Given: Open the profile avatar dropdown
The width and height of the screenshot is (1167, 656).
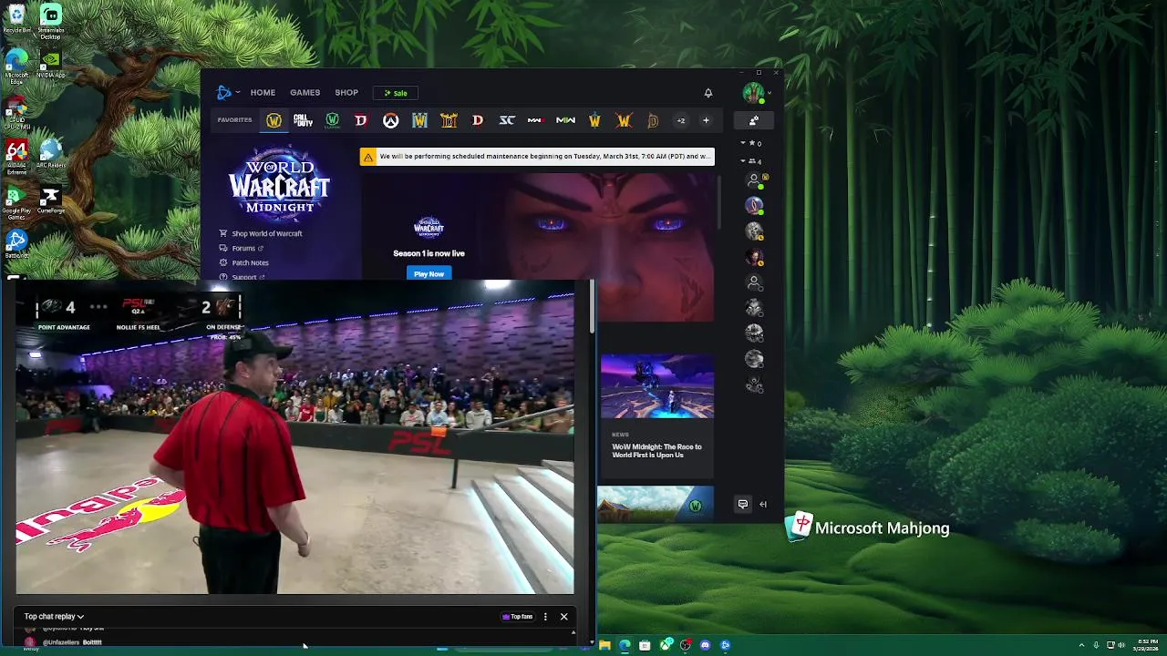Looking at the screenshot, I should click(757, 92).
